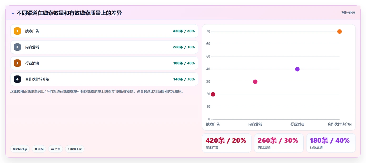
Task: Click the blue pulse icon beside the title
Action: click(12, 13)
